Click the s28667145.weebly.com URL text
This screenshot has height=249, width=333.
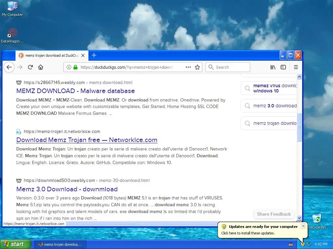pos(54,83)
